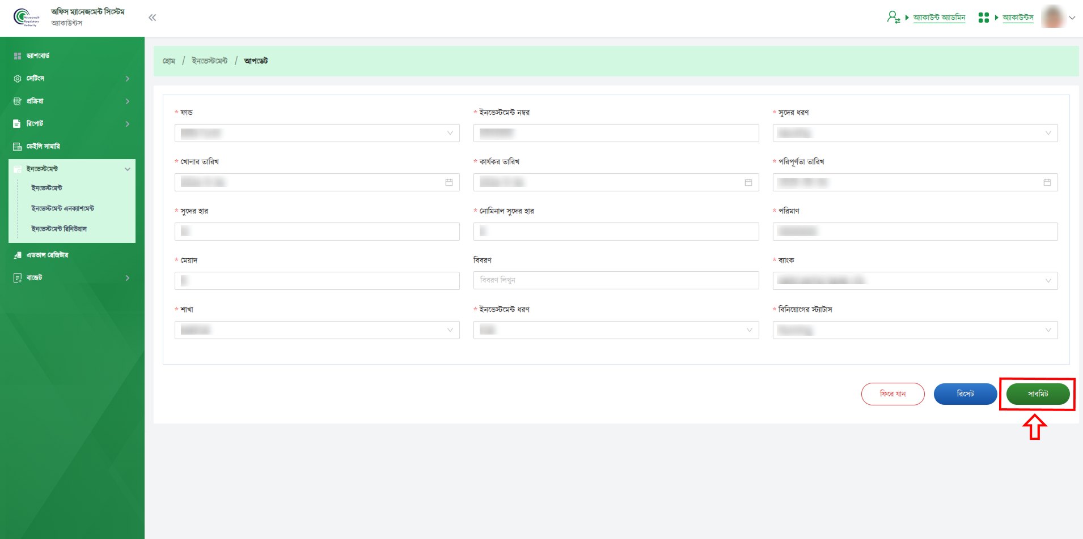
Task: Click the বিবরণ text input field
Action: [616, 280]
